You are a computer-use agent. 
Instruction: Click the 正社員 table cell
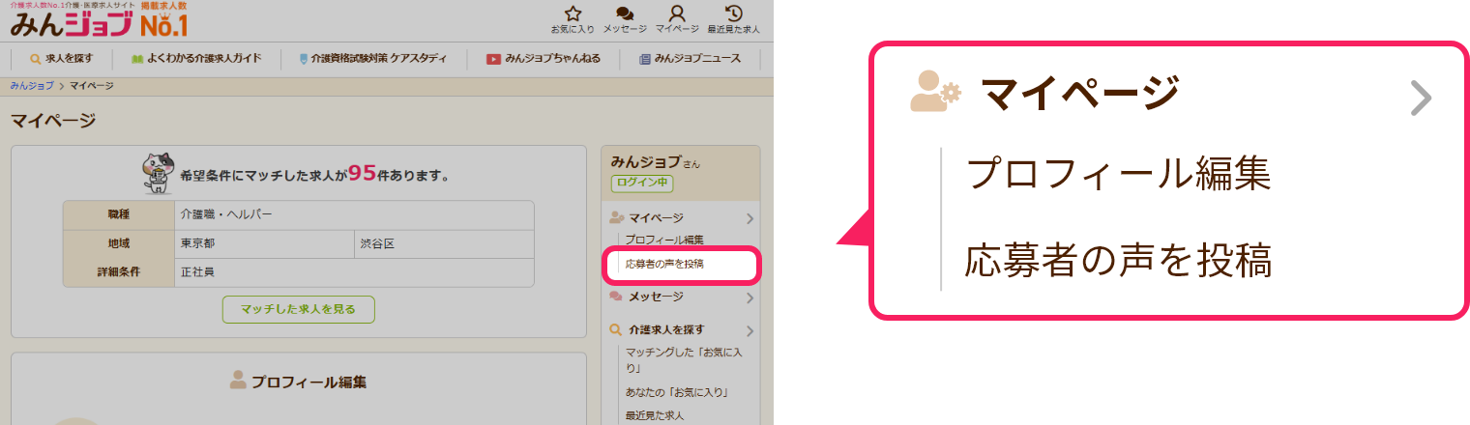[354, 272]
